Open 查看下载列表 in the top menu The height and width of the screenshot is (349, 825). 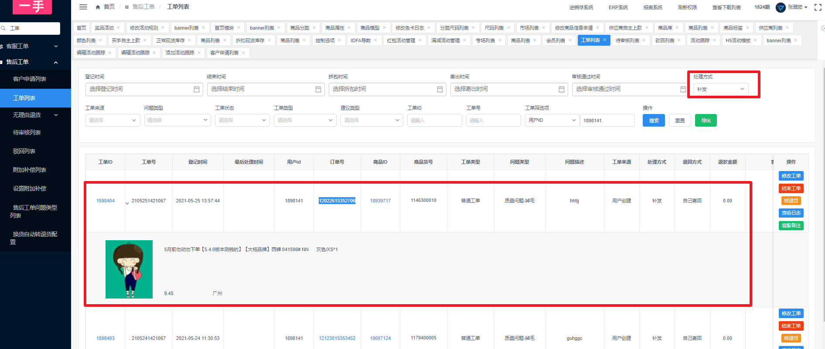(726, 7)
